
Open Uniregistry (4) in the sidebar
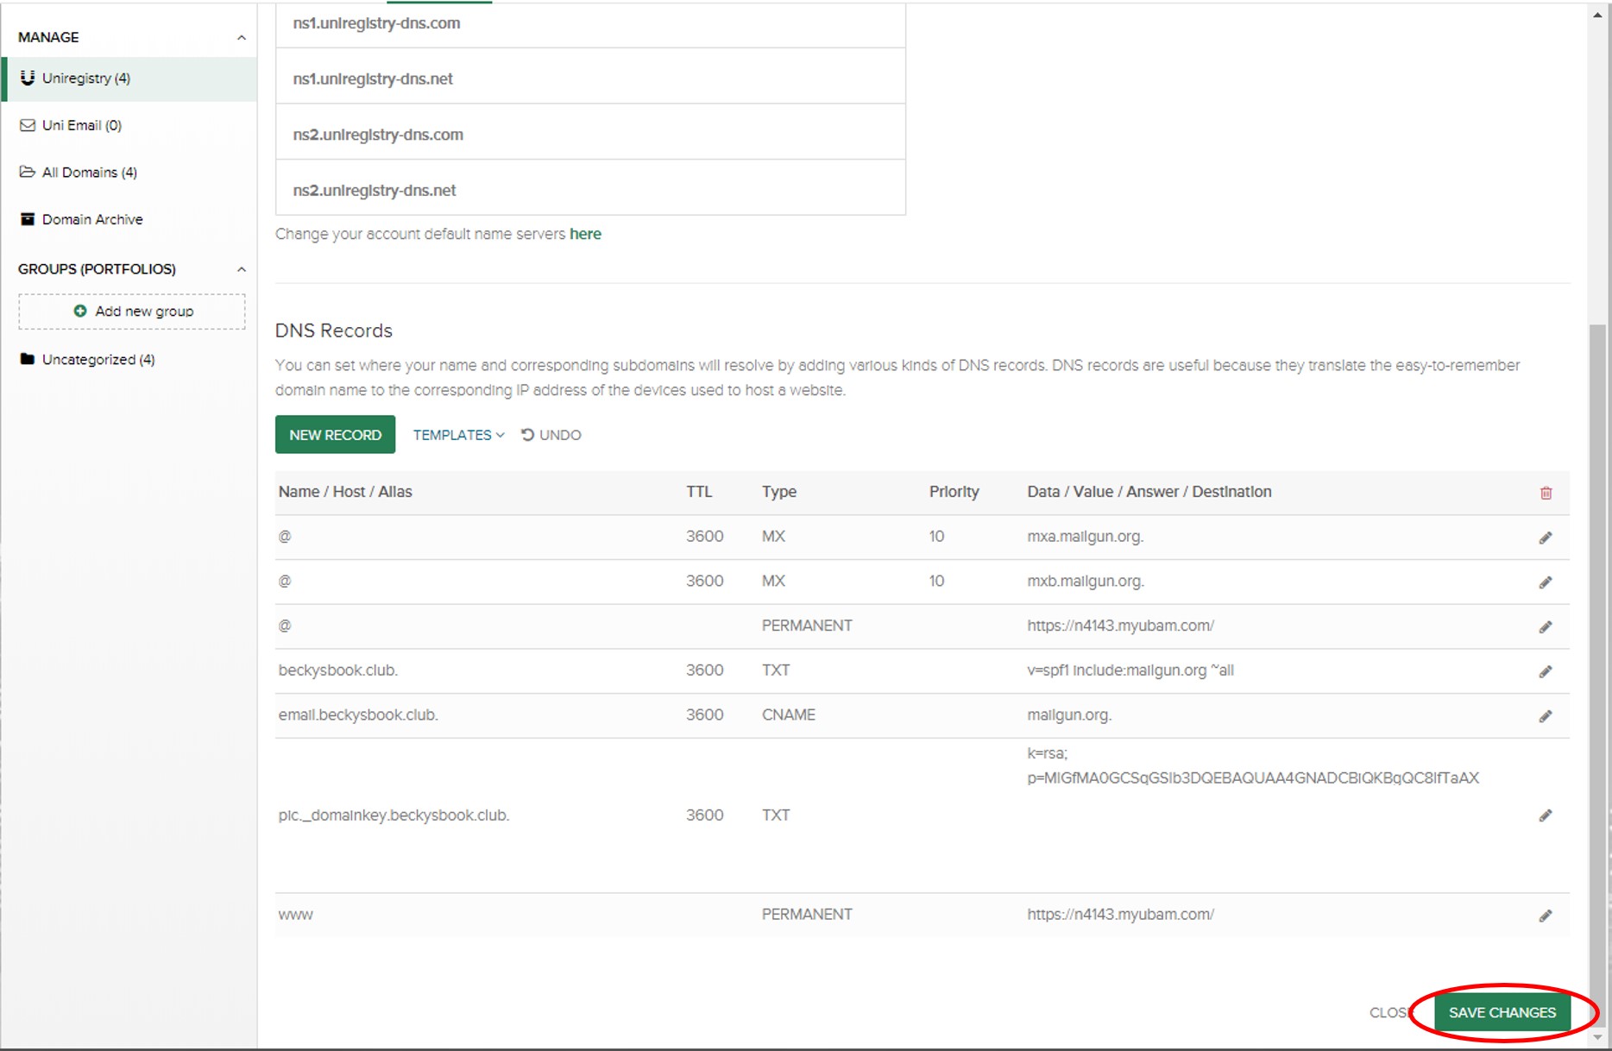point(129,79)
